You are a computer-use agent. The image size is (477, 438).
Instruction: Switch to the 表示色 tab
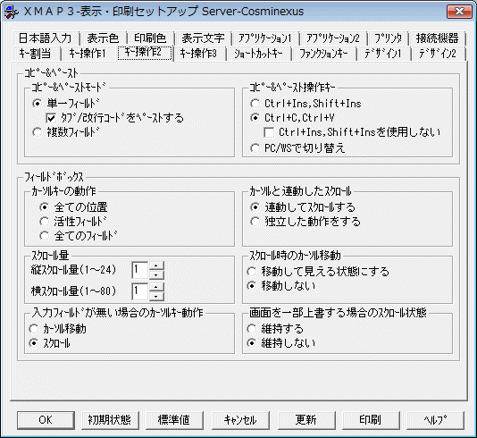103,38
